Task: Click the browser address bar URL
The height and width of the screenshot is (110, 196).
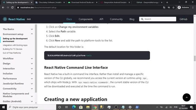Action: [x=38, y=7]
